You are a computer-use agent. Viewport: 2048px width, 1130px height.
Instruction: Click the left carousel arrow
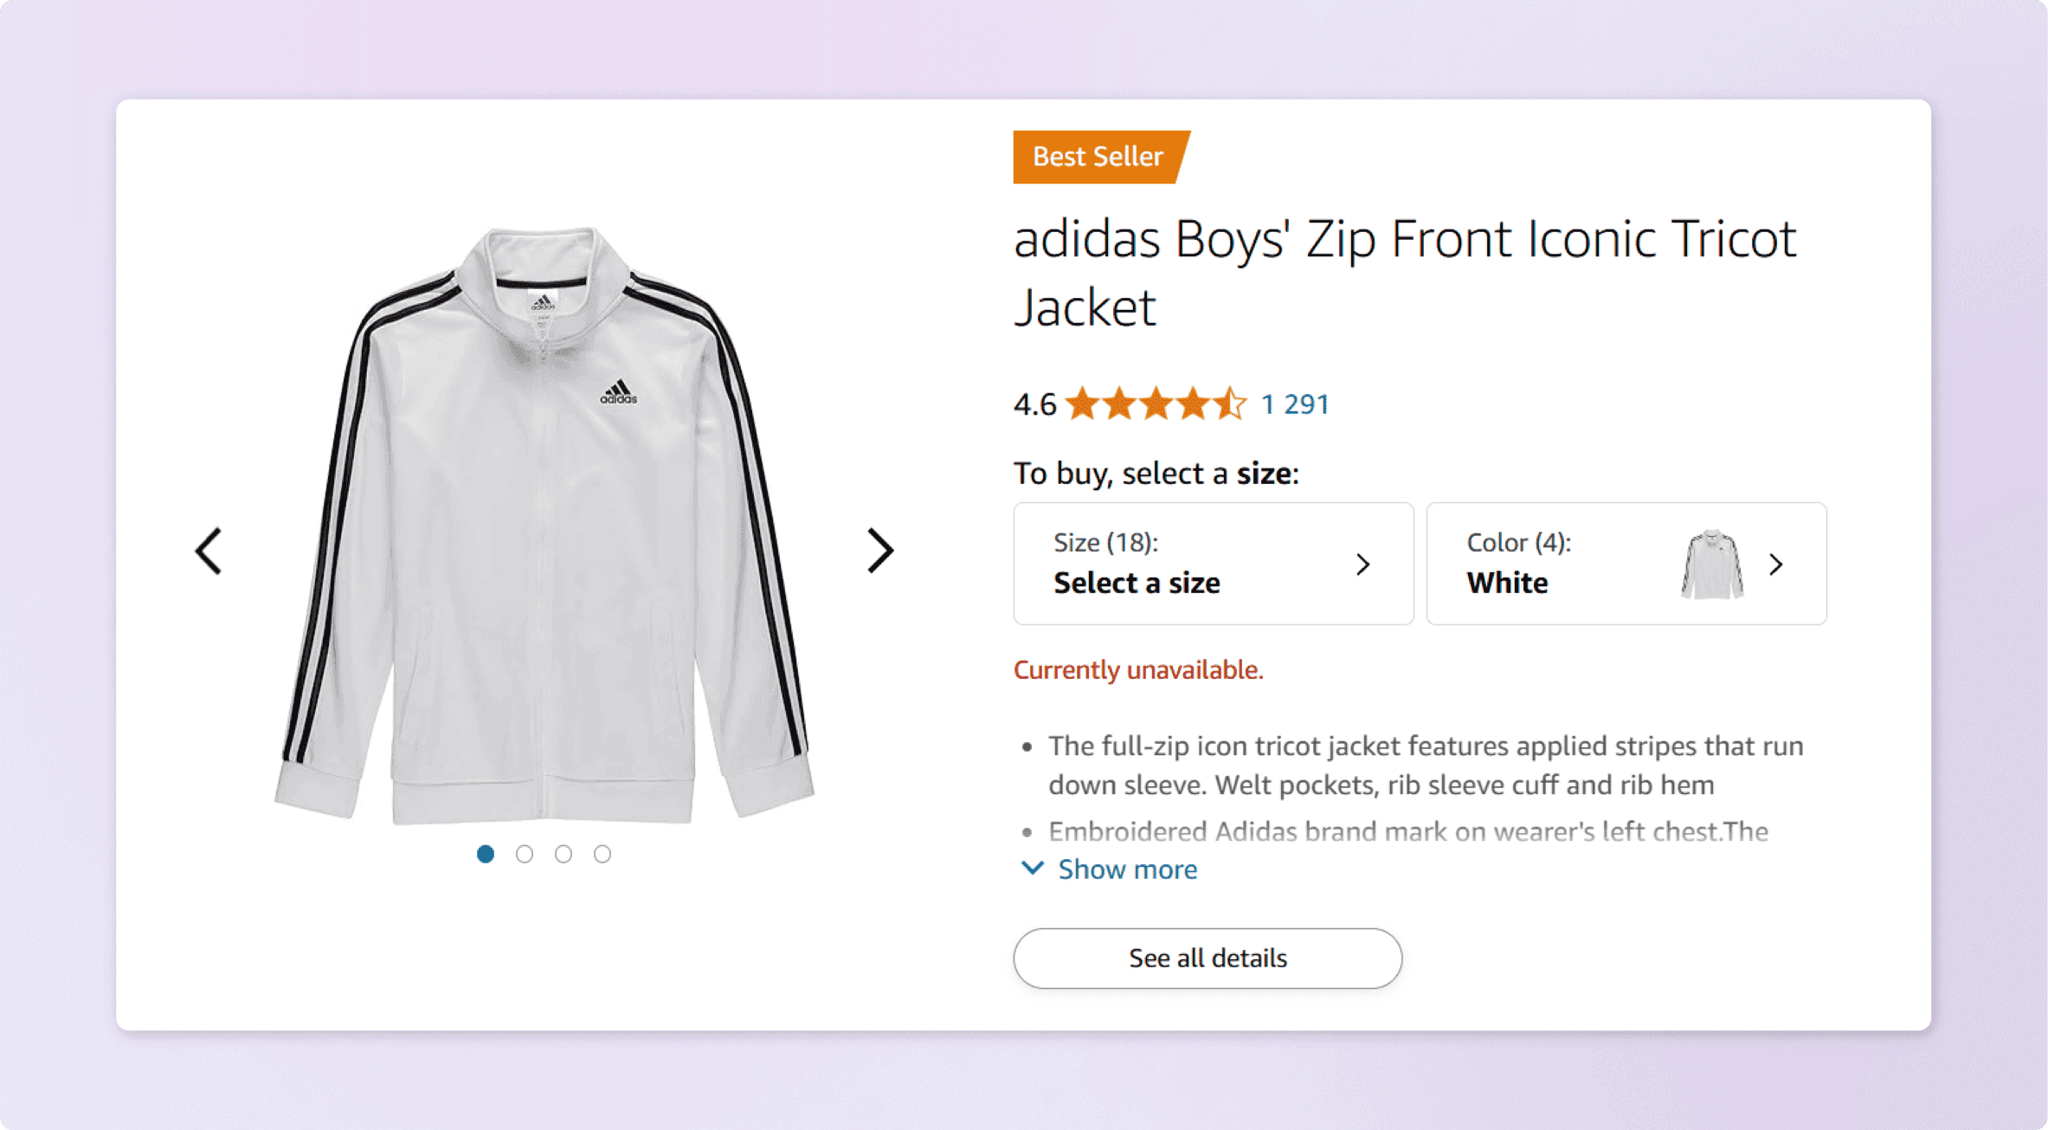[x=208, y=551]
